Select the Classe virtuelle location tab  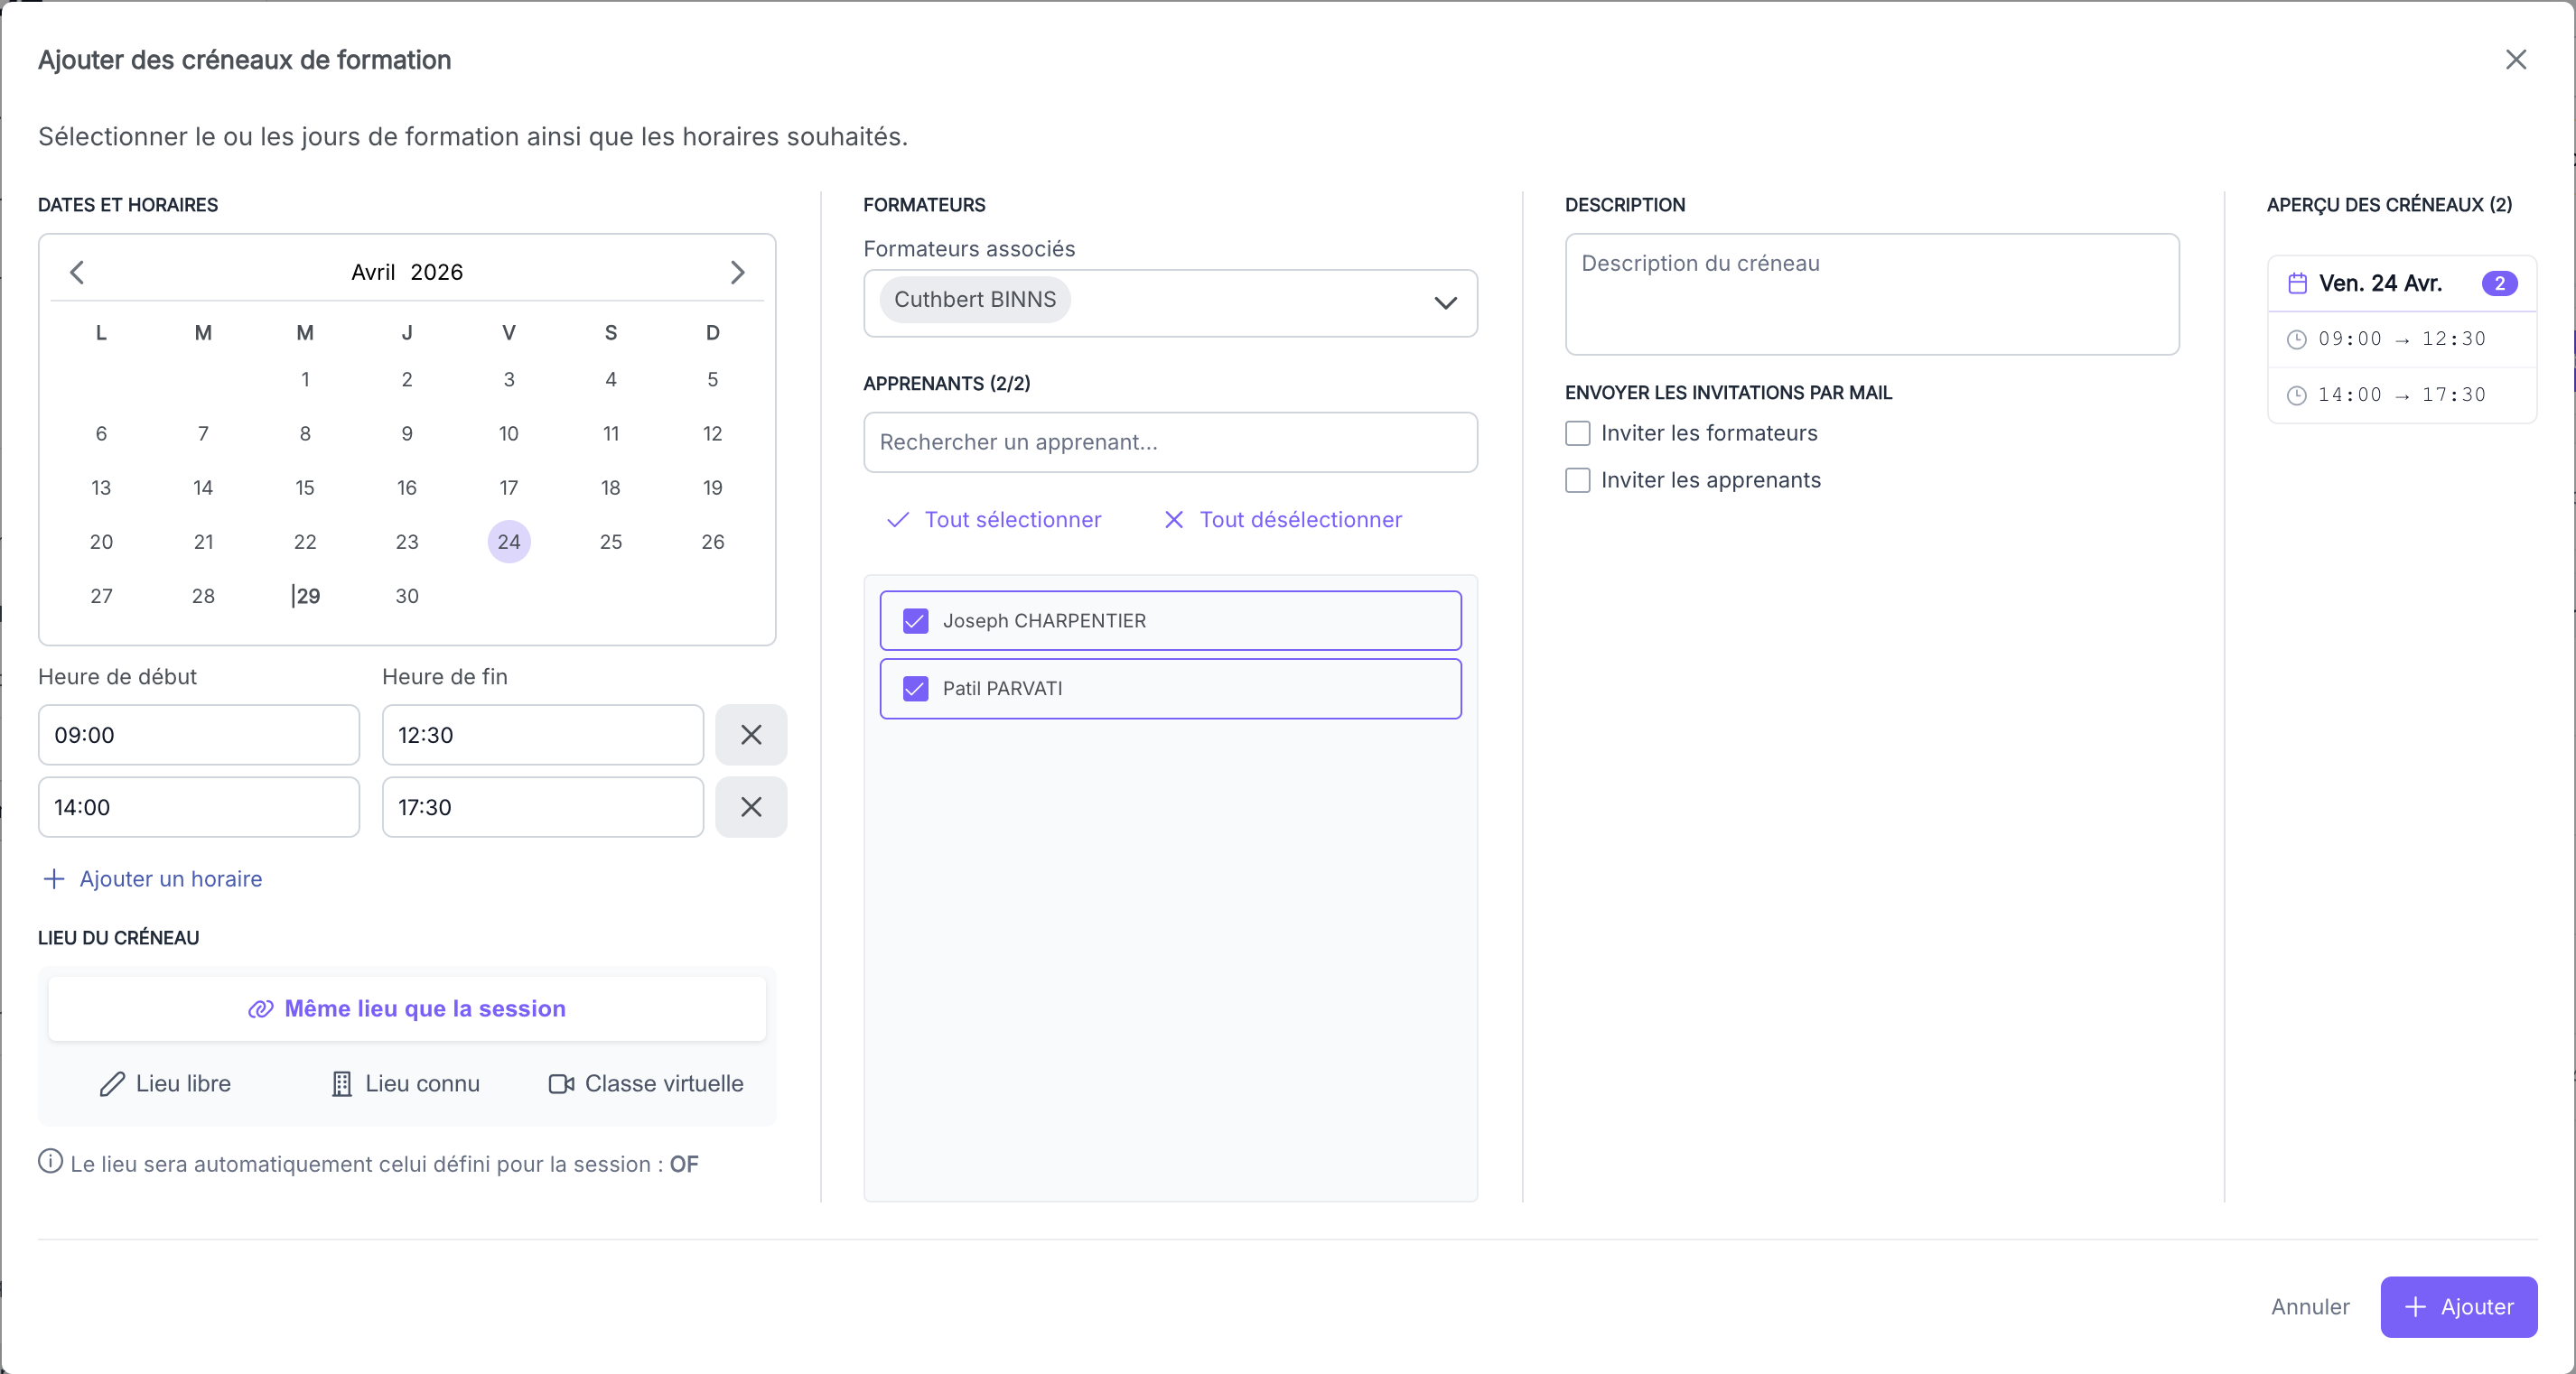[646, 1083]
